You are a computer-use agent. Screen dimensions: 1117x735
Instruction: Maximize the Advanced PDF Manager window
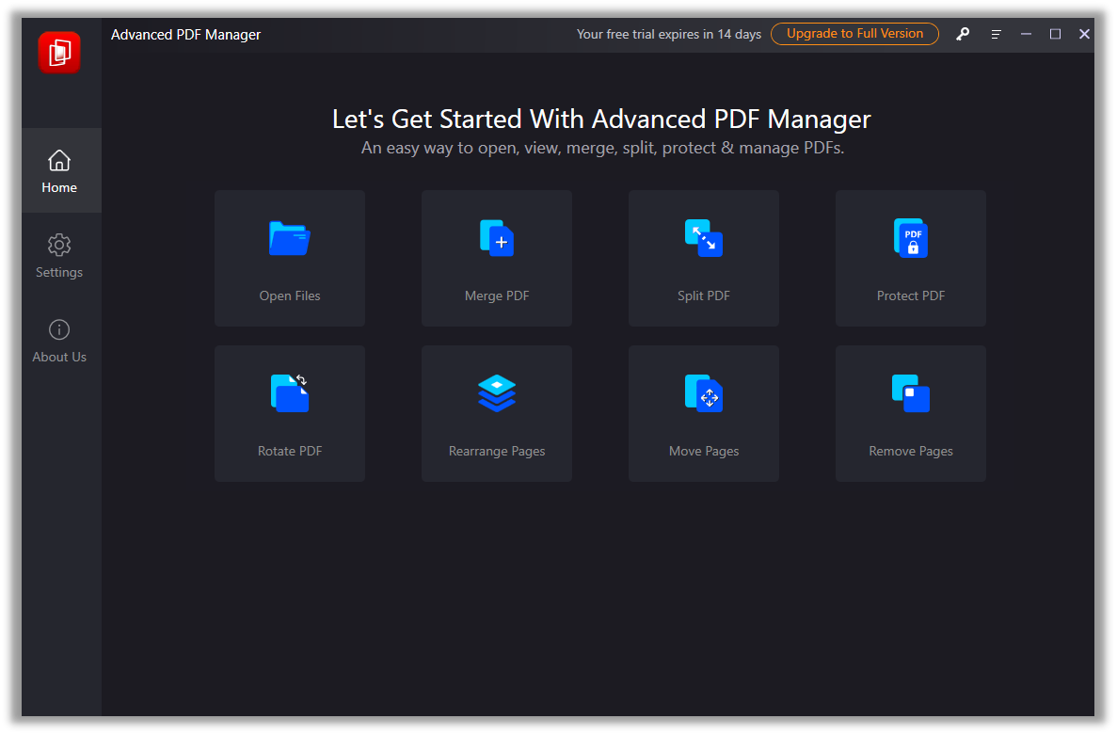click(x=1055, y=34)
